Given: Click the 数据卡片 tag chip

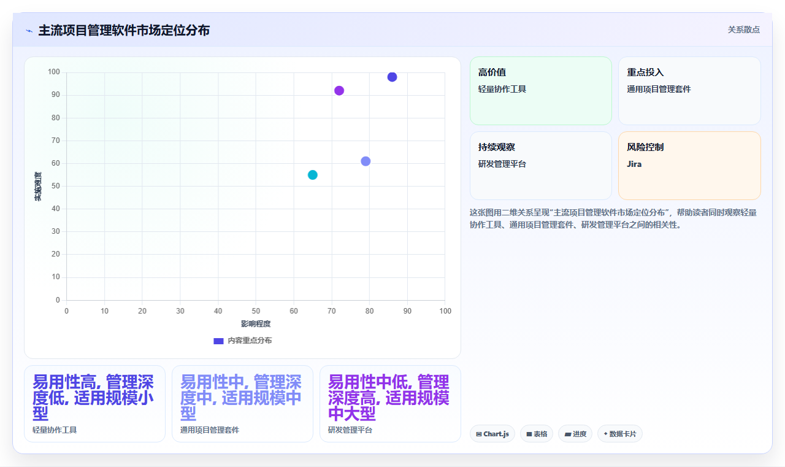Looking at the screenshot, I should (x=620, y=434).
